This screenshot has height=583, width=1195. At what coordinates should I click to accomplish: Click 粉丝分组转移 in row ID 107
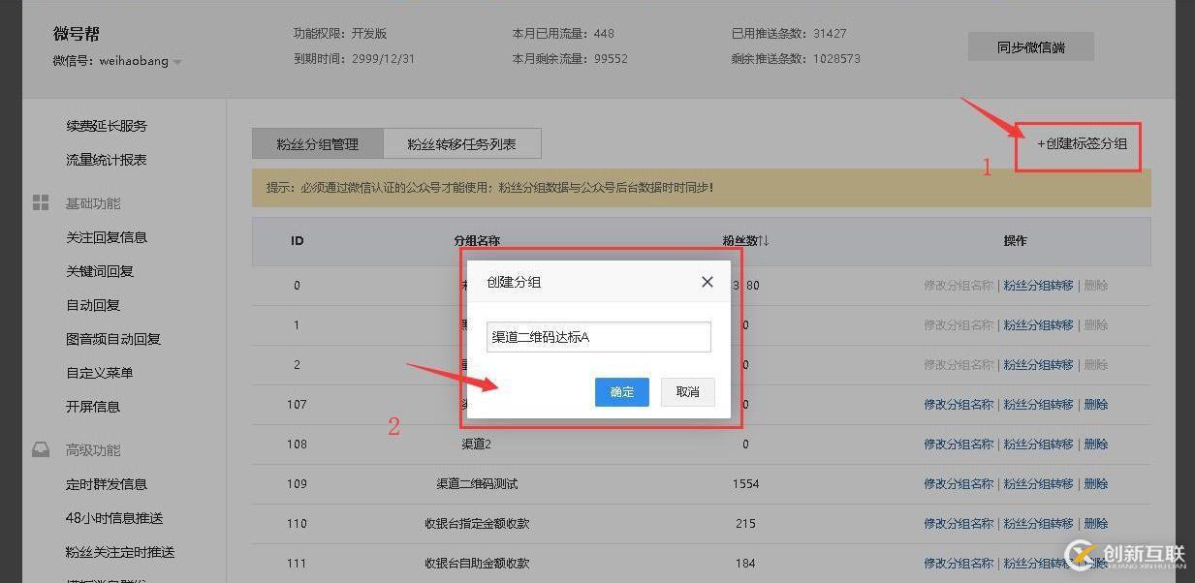1038,404
